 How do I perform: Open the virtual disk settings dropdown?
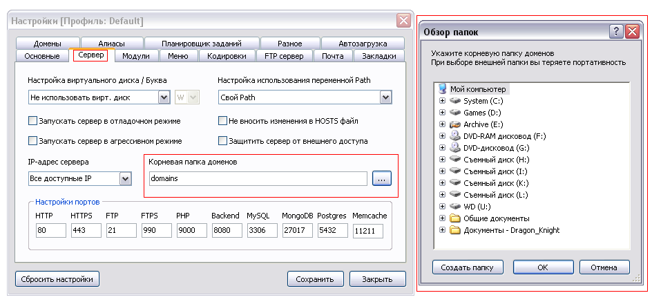[164, 97]
